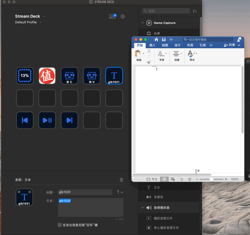Select the ⌘ C hotkey key
Image resolution: width=250 pixels, height=235 pixels.
pyautogui.click(x=70, y=76)
